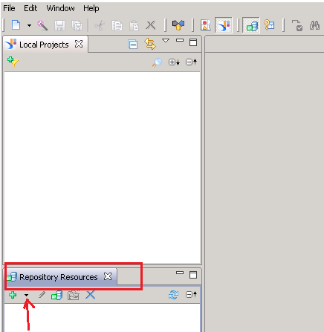Toggle the Local Projects view toolbar button
Image resolution: width=324 pixels, height=332 pixels.
pyautogui.click(x=224, y=25)
